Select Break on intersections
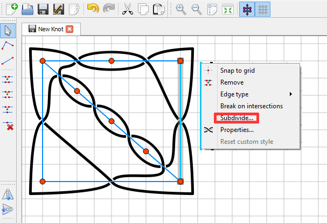 click(x=251, y=106)
